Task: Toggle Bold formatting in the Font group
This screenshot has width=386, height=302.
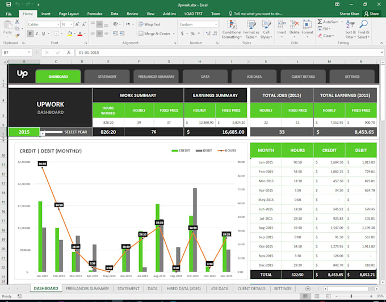Action: click(30, 33)
